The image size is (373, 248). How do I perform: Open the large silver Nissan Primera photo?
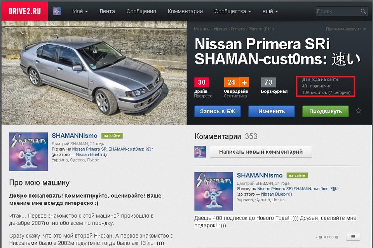coord(94,73)
